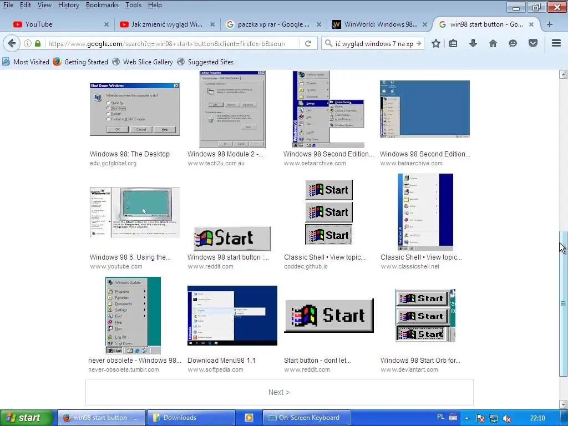
Task: Click the search bar go arrow
Action: pyautogui.click(x=419, y=43)
